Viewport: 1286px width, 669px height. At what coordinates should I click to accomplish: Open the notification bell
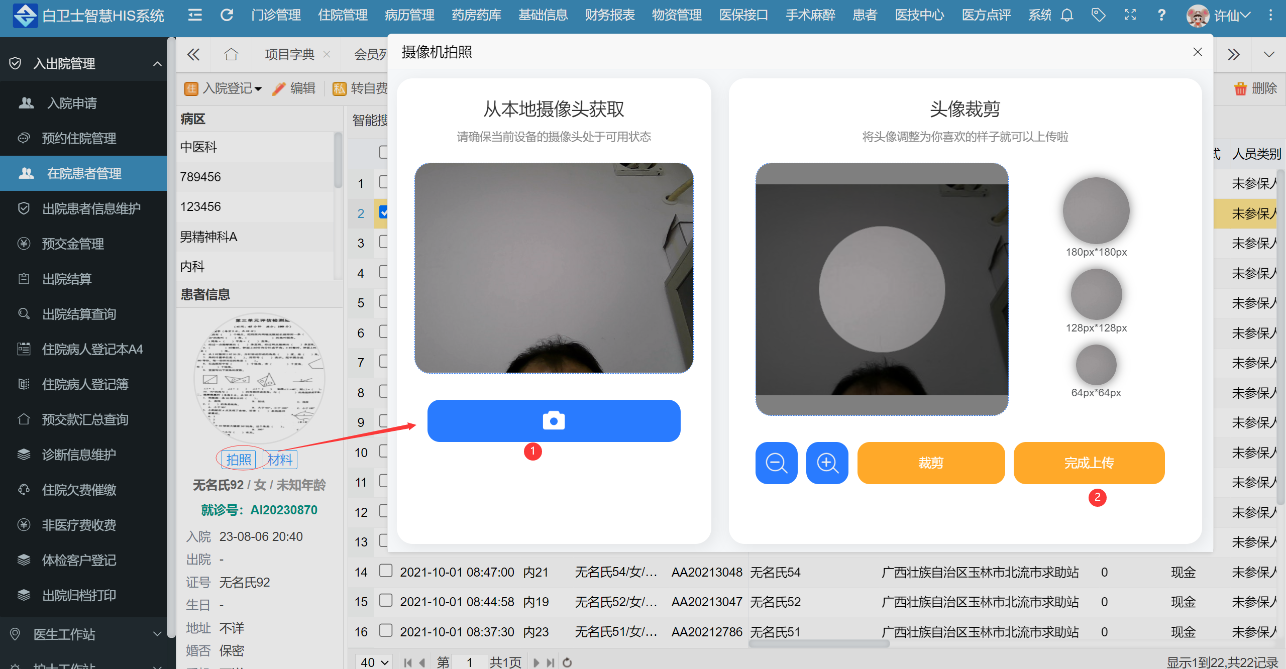[x=1067, y=15]
